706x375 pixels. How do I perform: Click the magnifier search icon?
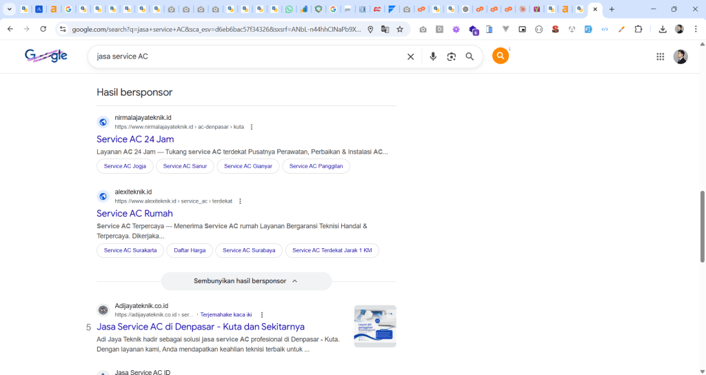(x=470, y=57)
